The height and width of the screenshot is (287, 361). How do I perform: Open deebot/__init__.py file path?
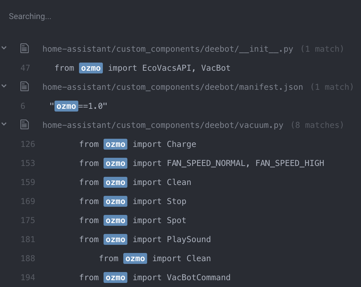pyautogui.click(x=168, y=49)
